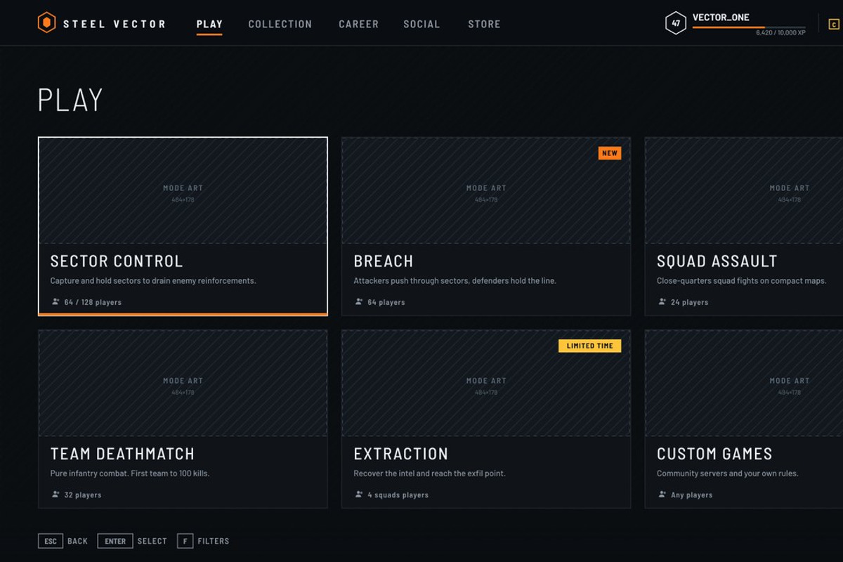Open Filters via the F key prompt
The height and width of the screenshot is (562, 843).
coord(203,541)
